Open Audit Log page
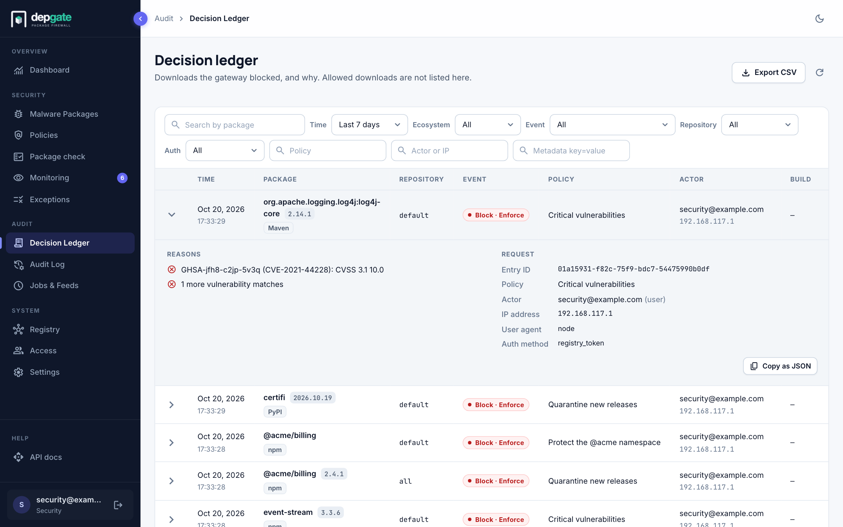Screen dimensions: 843x527 point(70,264)
